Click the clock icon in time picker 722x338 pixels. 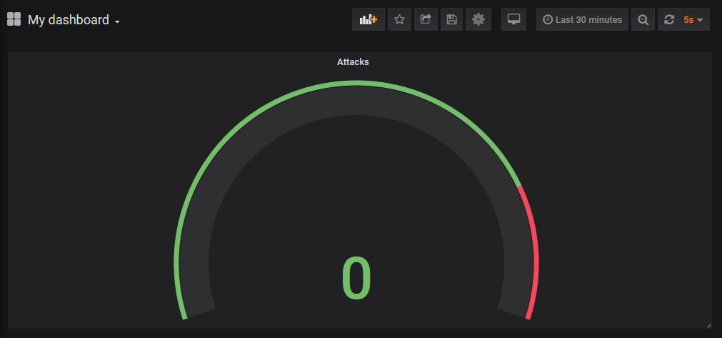548,20
